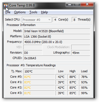Select the Frequency field 4000.01MHz
99x102 pixels.
tap(57, 42)
